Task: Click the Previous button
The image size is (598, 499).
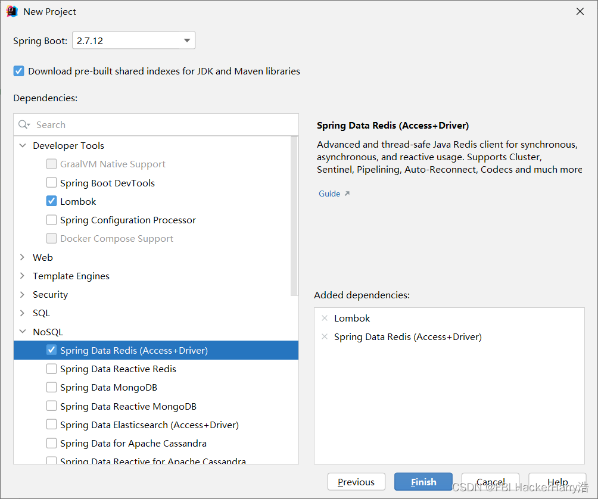Action: [356, 482]
